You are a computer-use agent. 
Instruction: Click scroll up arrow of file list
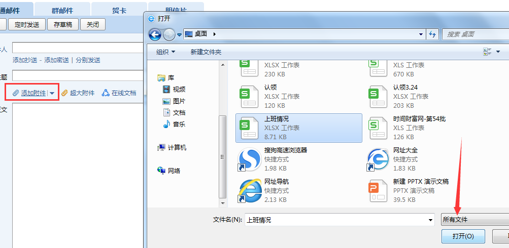pos(223,65)
